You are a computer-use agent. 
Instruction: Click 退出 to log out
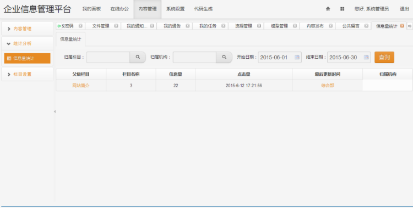[404, 9]
